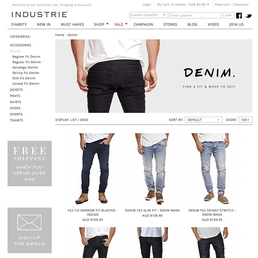Open the Show 100 items dropdown

[245, 120]
